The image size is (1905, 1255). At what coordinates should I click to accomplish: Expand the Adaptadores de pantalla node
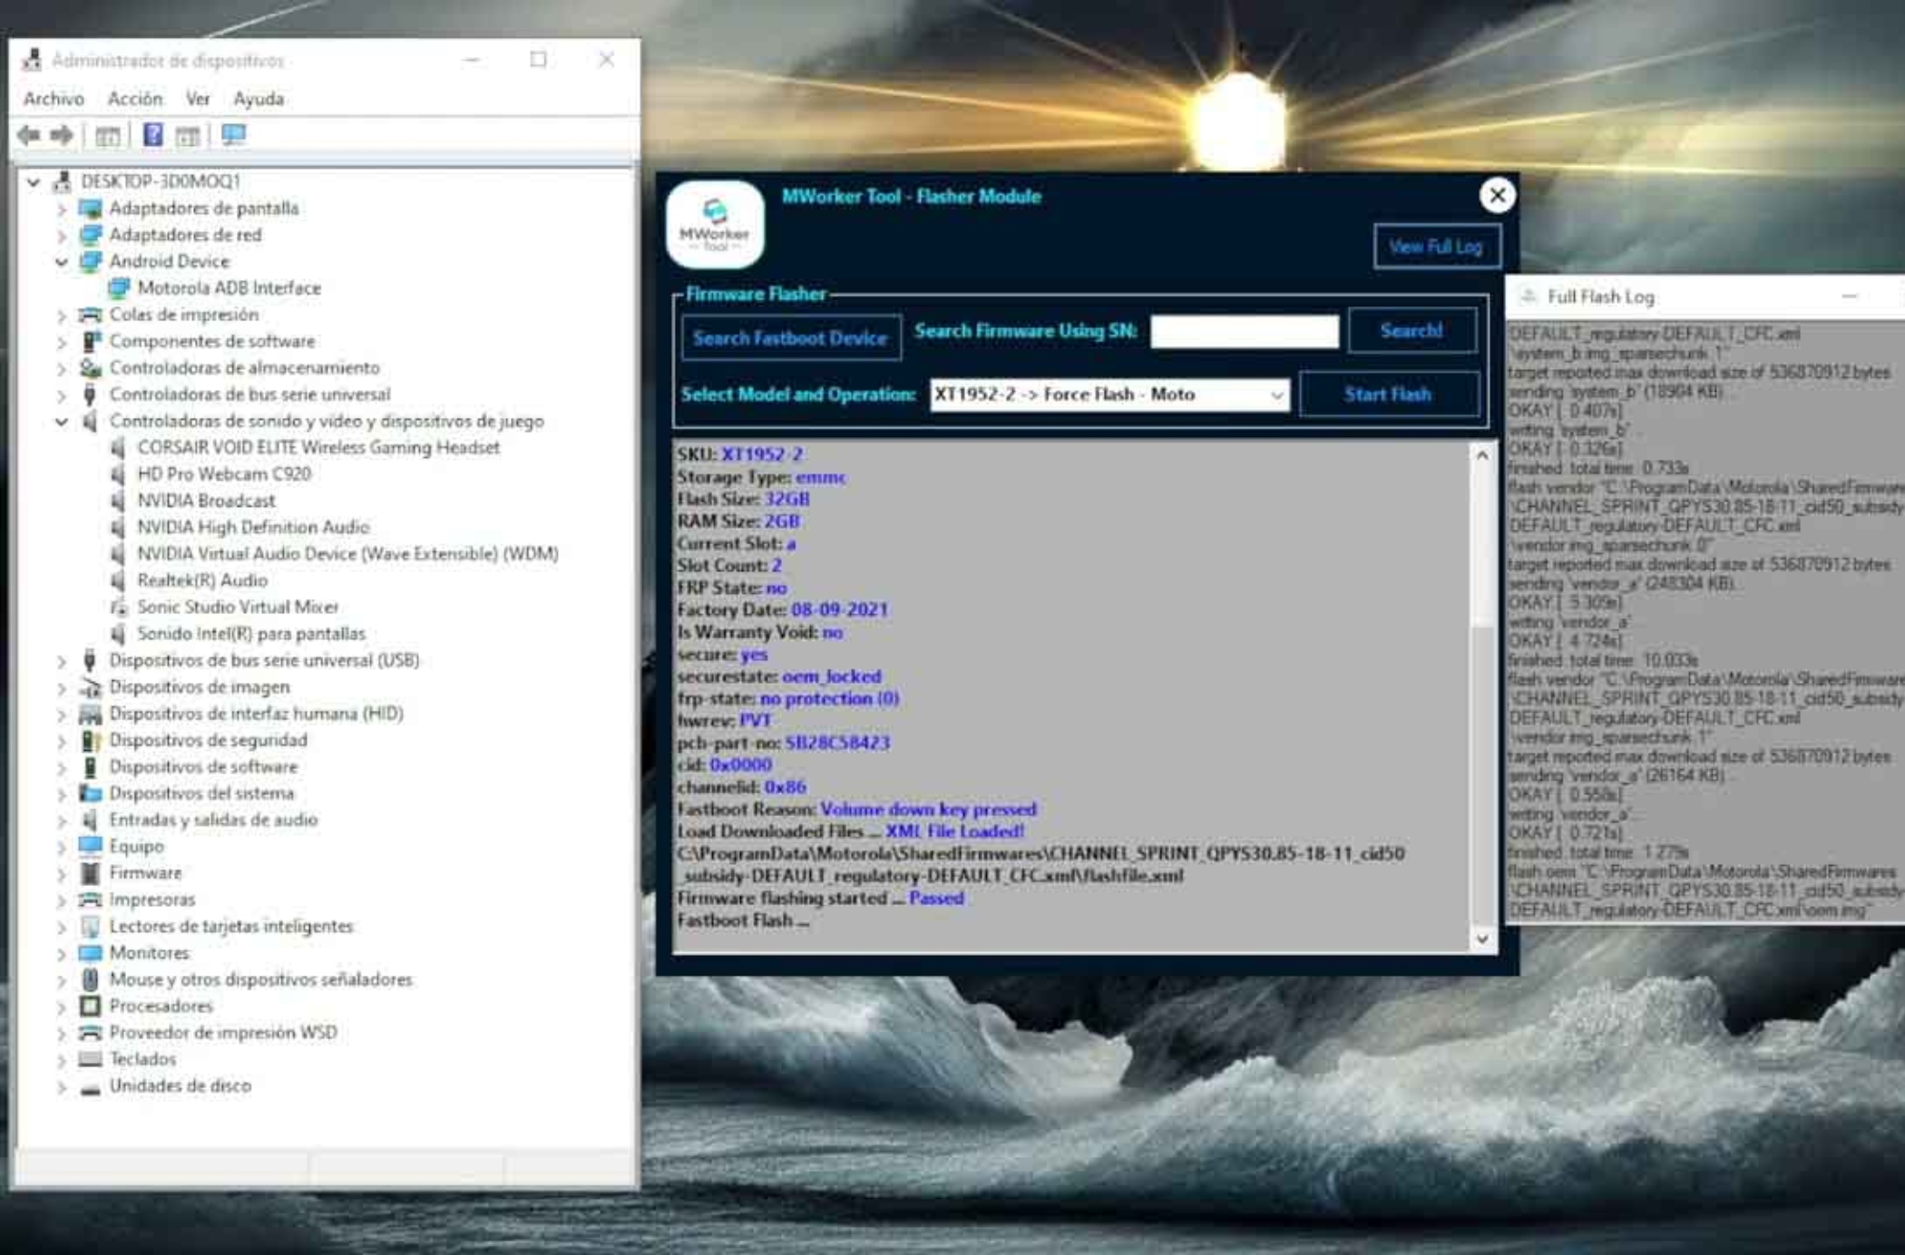[62, 209]
